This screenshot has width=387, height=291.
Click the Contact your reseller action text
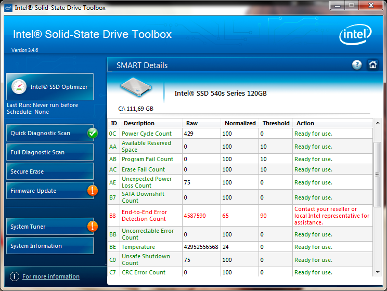pos(332,216)
